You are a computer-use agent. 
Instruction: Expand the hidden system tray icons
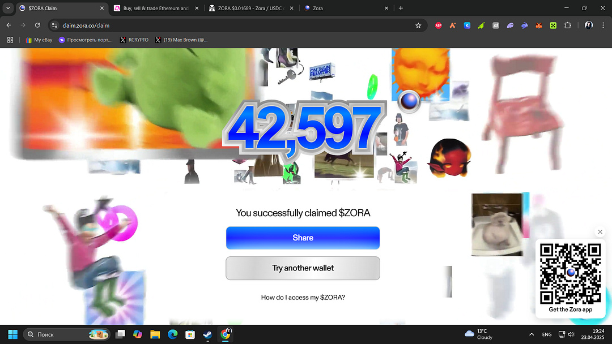[532, 334]
